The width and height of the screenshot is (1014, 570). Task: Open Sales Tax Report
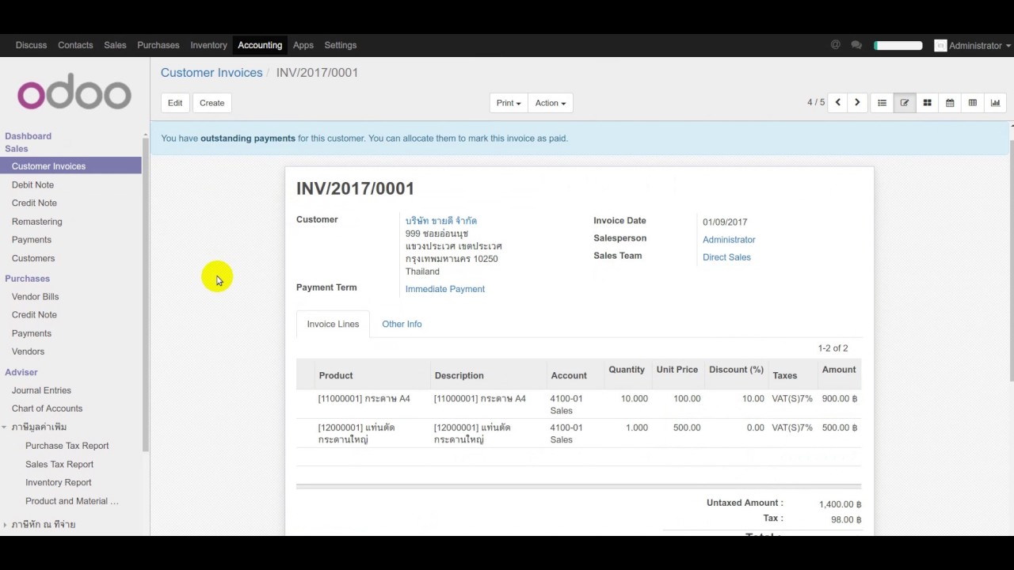(59, 465)
